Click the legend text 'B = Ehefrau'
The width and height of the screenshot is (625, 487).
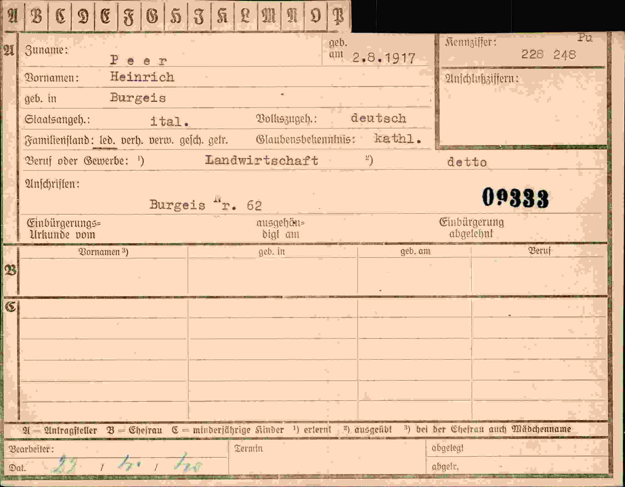(x=134, y=430)
